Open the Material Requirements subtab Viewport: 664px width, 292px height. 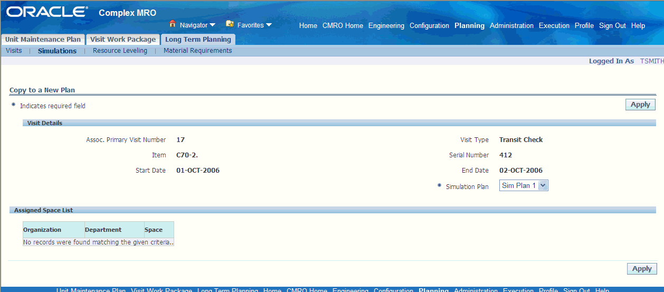coord(198,51)
